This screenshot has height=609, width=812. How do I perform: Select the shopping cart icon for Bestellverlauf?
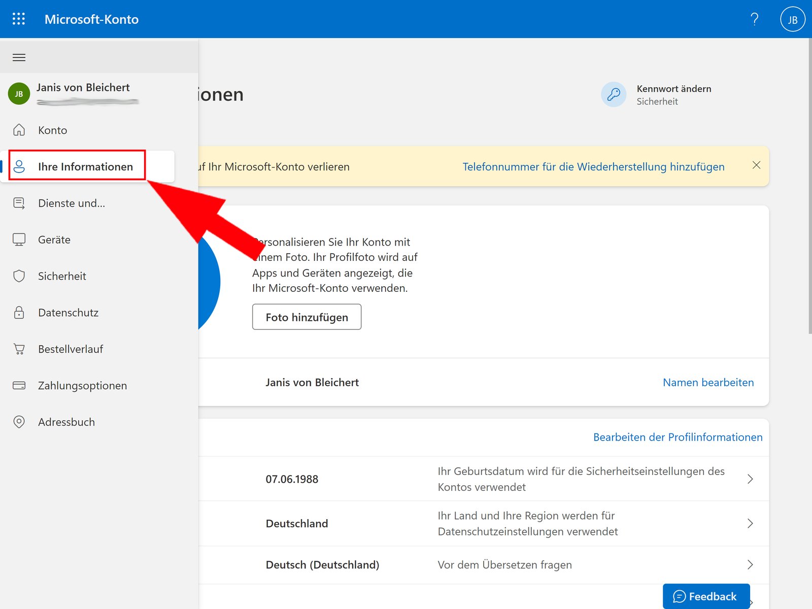(19, 349)
